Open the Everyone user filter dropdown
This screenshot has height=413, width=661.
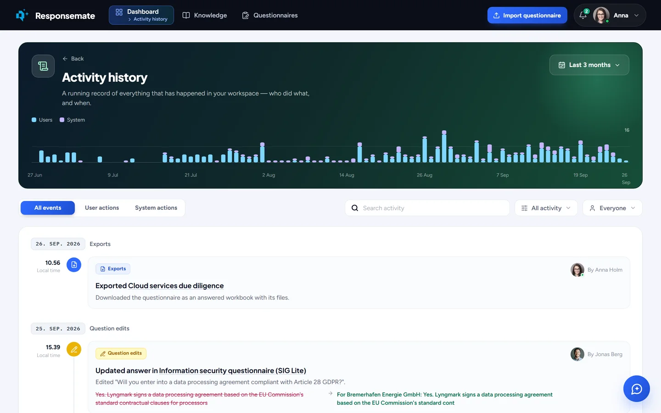click(x=612, y=208)
